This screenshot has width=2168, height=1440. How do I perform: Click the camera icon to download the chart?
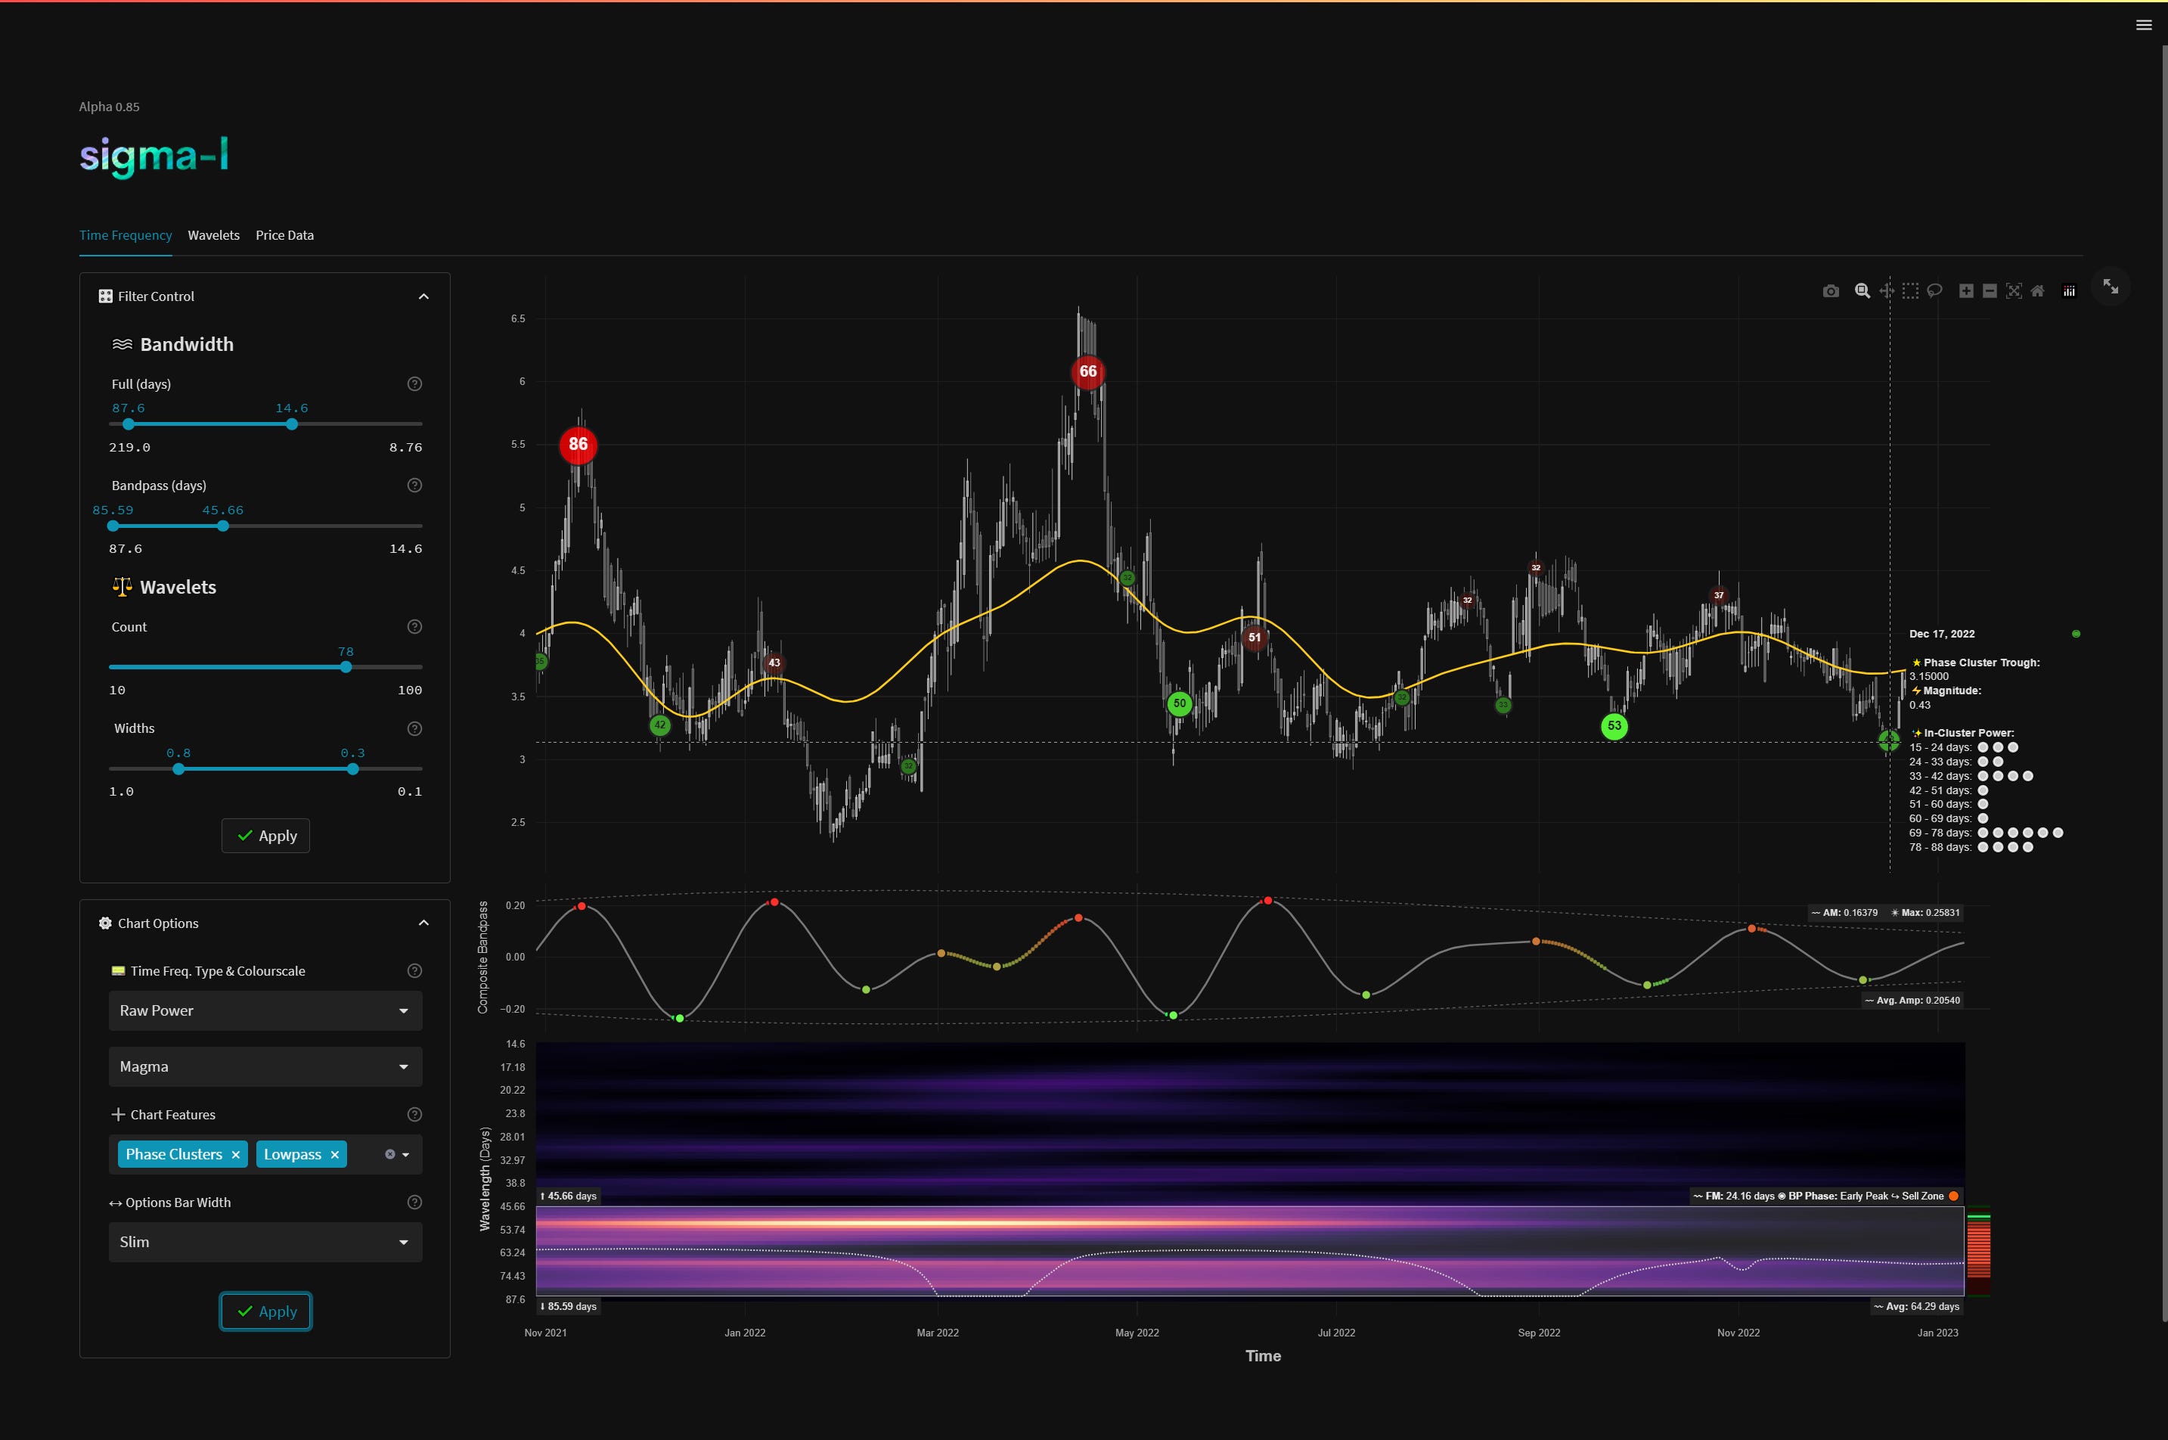tap(1830, 290)
